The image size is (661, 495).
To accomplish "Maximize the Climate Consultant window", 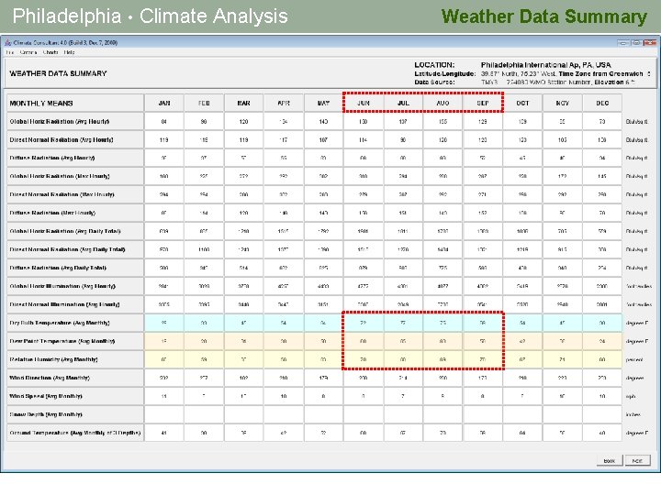I will [x=636, y=42].
